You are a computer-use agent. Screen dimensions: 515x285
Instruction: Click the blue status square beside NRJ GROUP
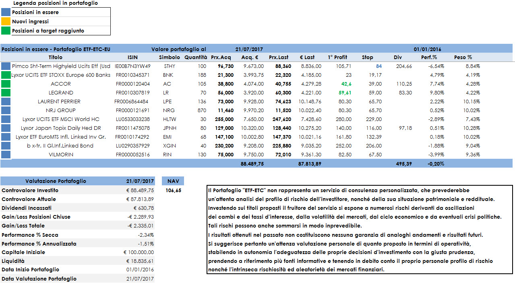[x=6, y=111]
